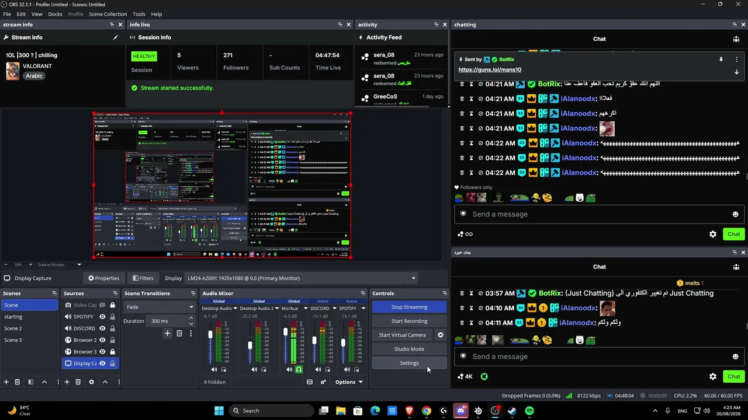Open the Tools menu
Screen dimensions: 748x420
click(139, 14)
